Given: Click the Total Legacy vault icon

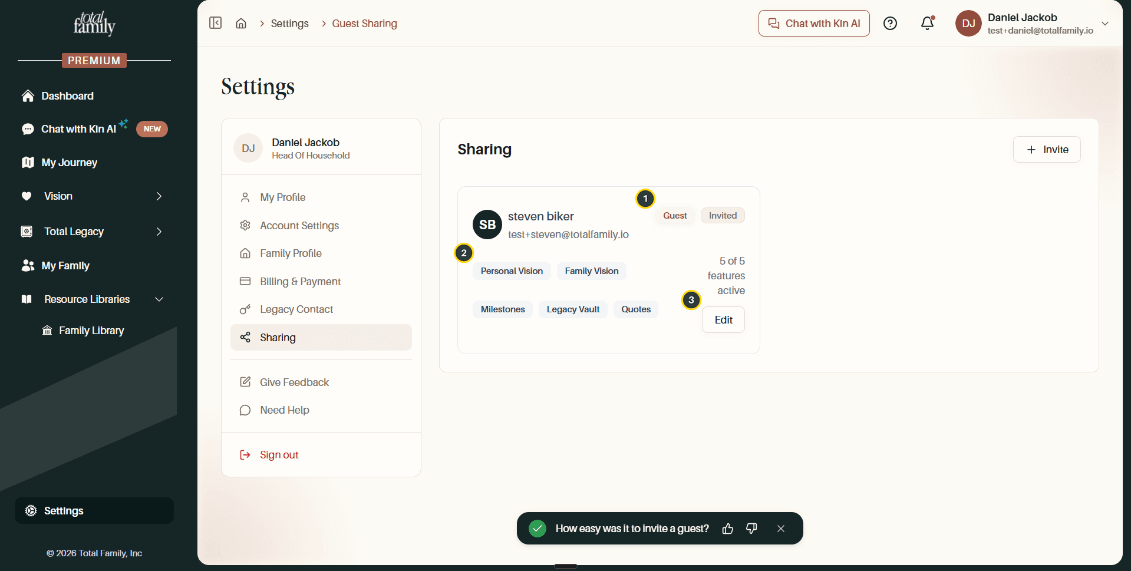Looking at the screenshot, I should point(27,232).
